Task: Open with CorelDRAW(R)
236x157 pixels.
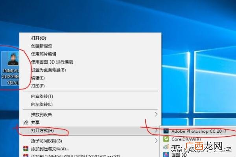Action: [186, 139]
